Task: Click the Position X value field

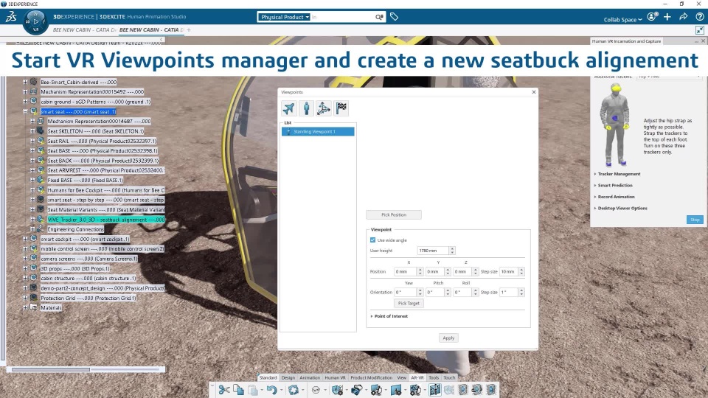Action: click(405, 272)
